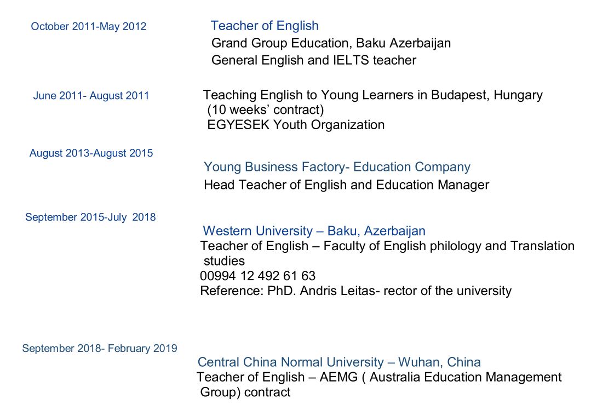Viewport: 591px width, 416px height.
Task: Click 'Western University – Baku, Azerbaijan' heading
Action: point(314,231)
